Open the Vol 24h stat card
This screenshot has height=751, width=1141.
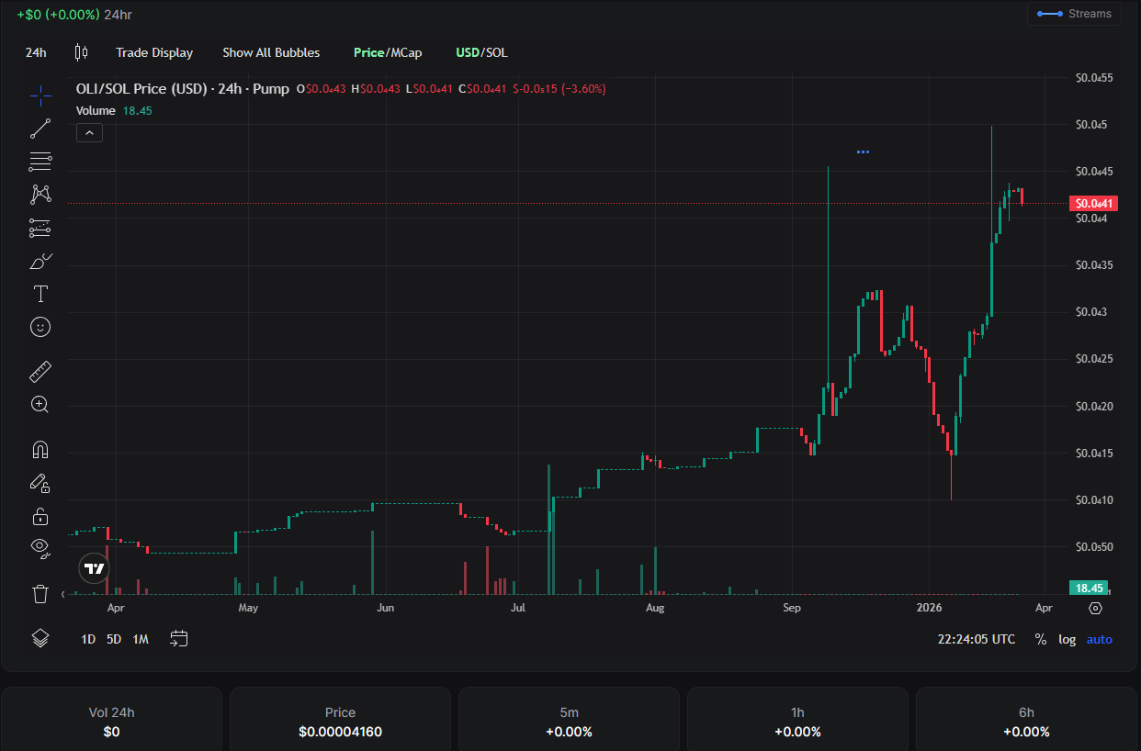(x=111, y=721)
